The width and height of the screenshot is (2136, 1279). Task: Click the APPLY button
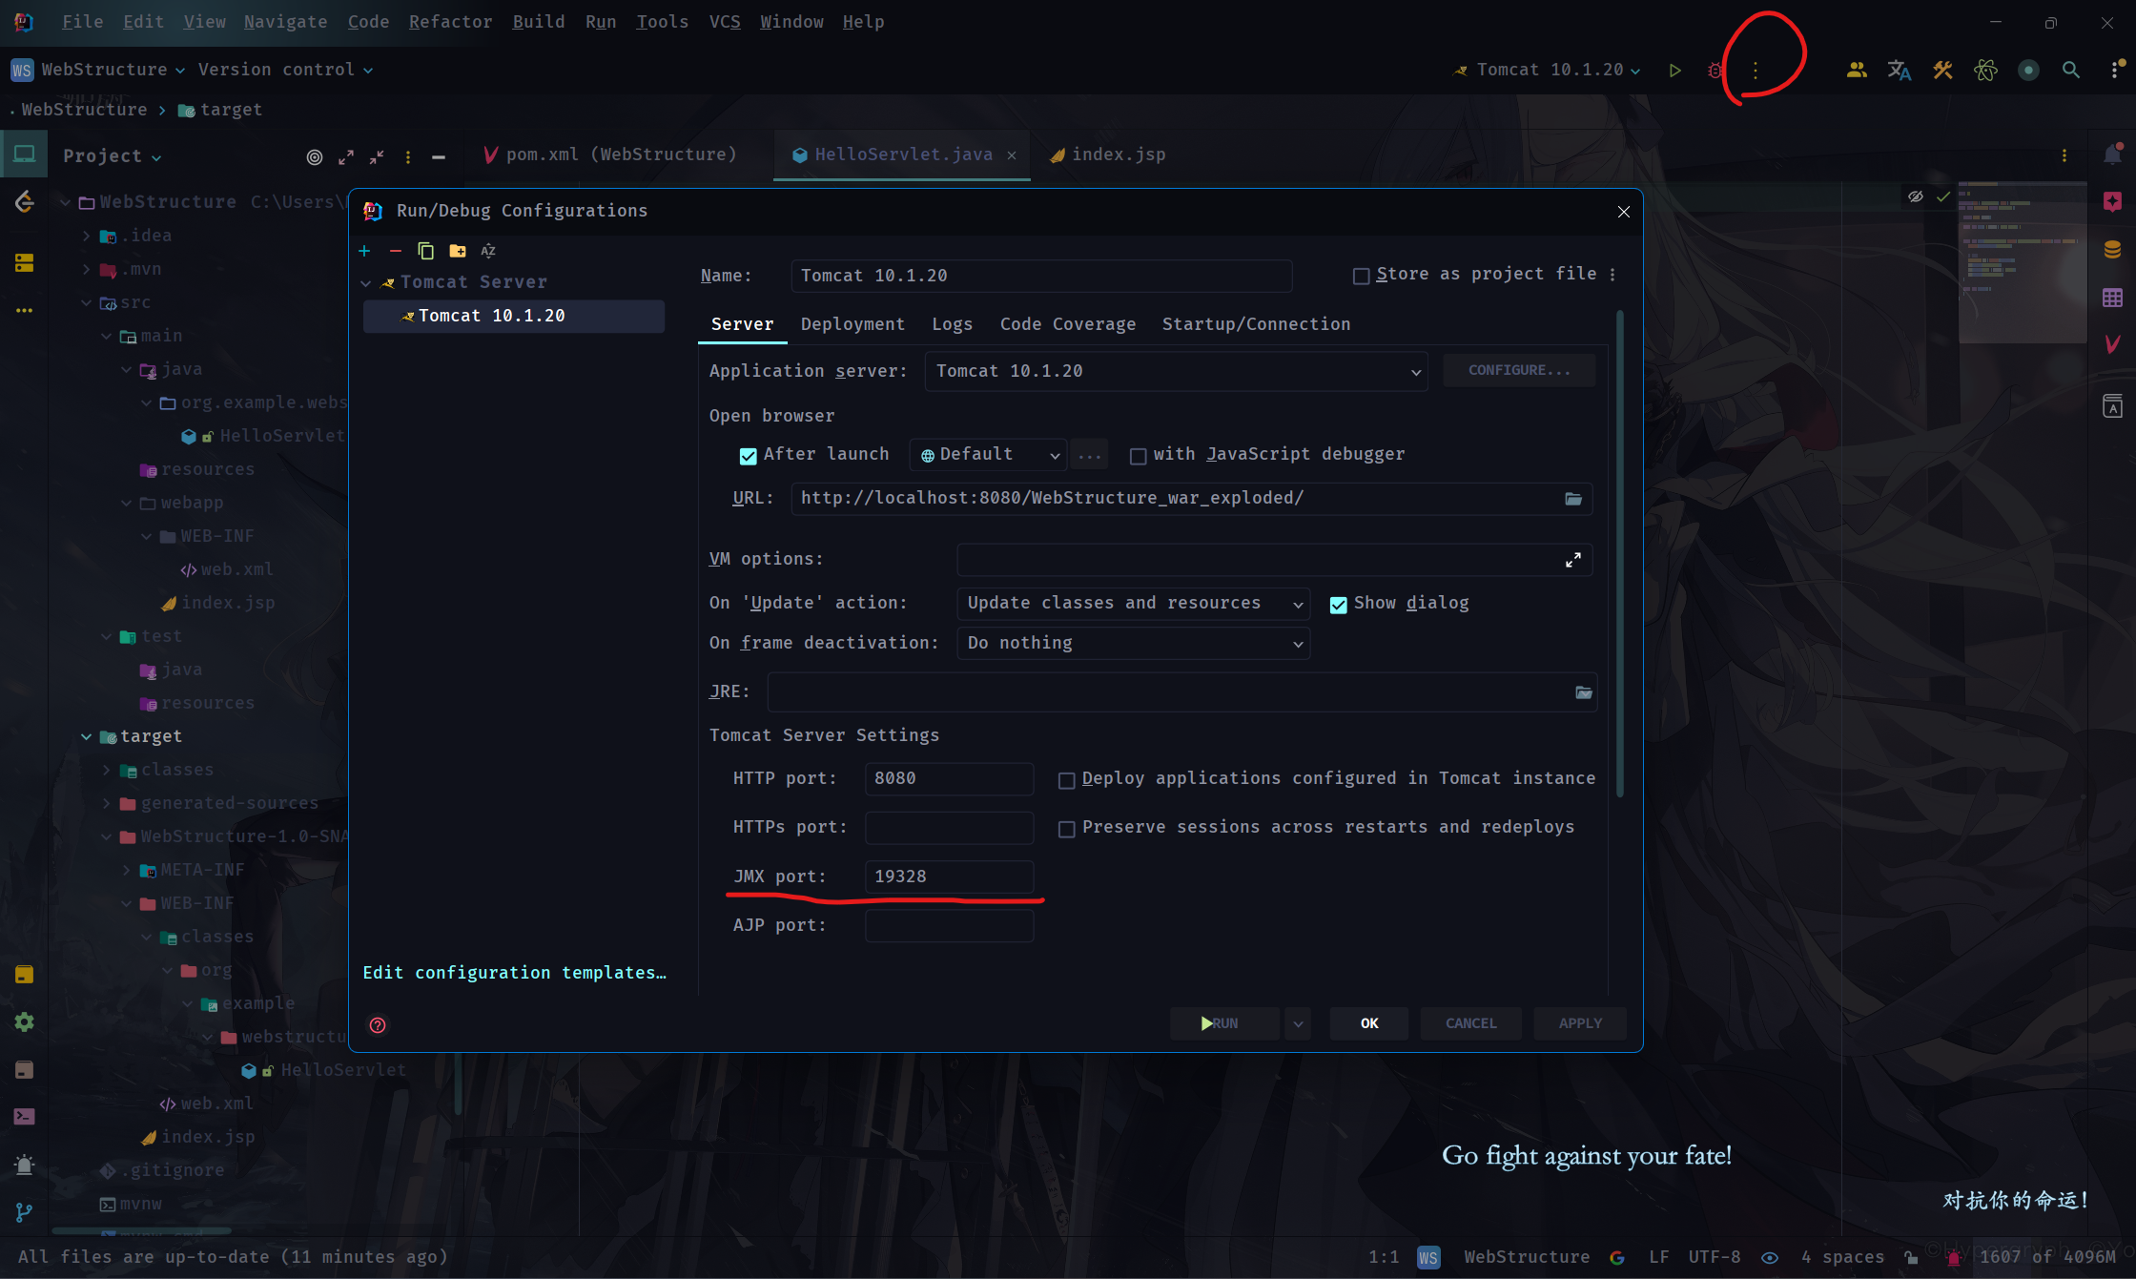point(1580,1023)
